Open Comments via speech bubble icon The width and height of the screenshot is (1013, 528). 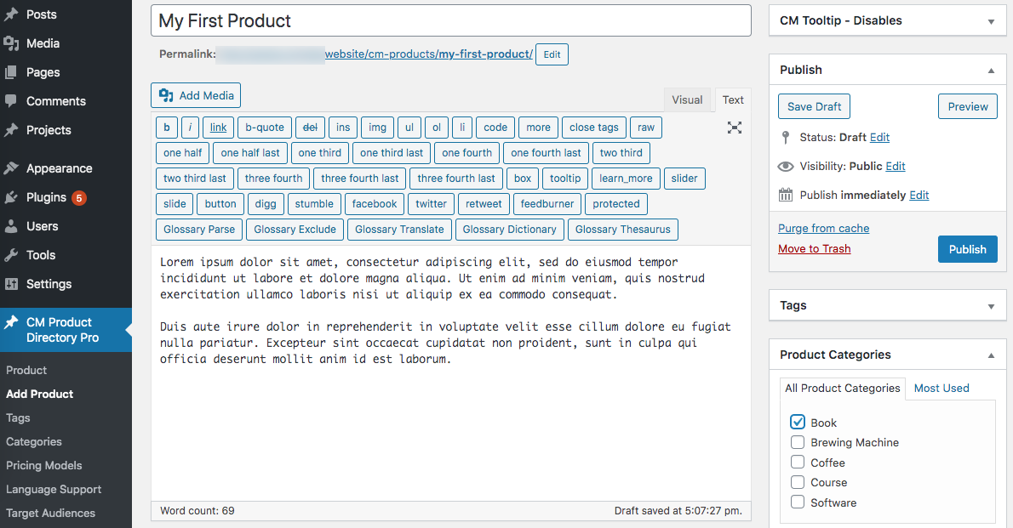tap(11, 100)
